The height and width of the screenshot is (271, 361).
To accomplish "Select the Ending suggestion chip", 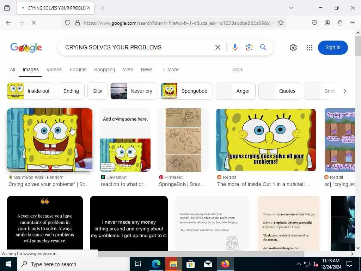I will click(x=71, y=91).
